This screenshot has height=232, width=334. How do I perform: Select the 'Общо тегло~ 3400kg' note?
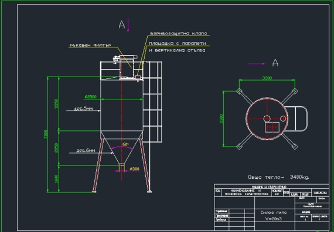[x=278, y=177]
